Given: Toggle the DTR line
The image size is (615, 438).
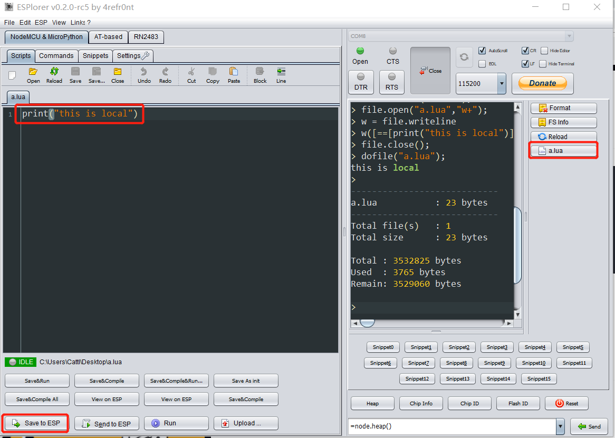Looking at the screenshot, I should coord(361,82).
